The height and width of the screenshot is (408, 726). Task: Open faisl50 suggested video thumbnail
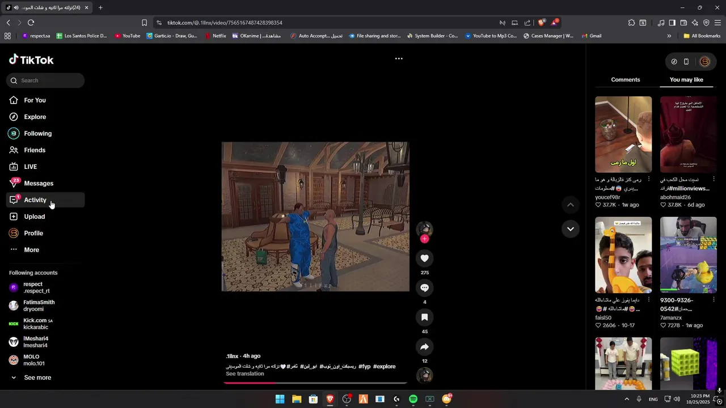pyautogui.click(x=623, y=255)
